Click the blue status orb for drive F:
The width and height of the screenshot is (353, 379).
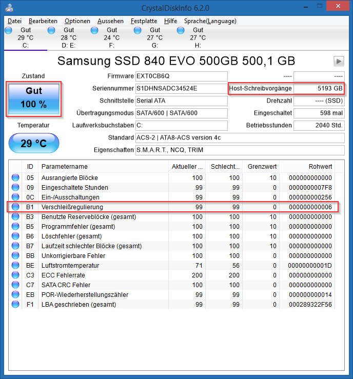click(x=94, y=30)
